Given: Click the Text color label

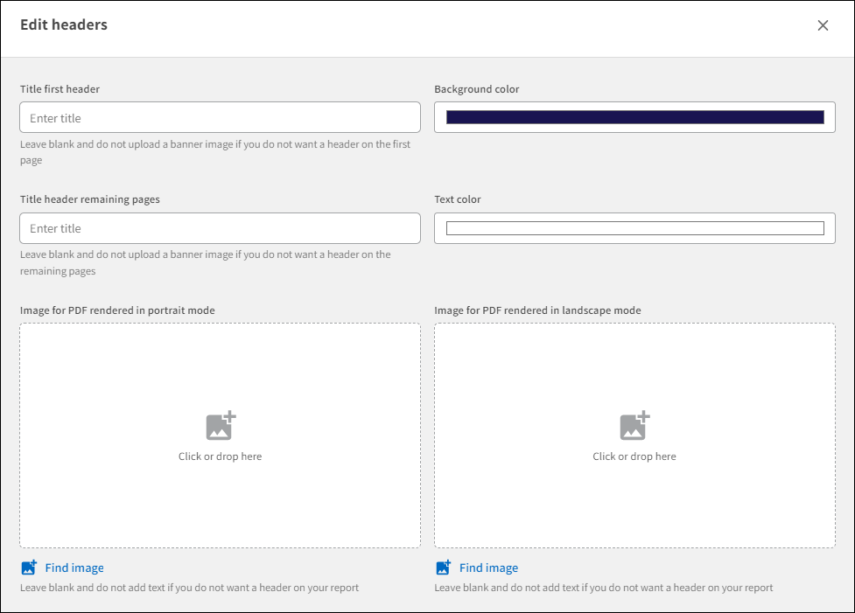Looking at the screenshot, I should point(459,199).
